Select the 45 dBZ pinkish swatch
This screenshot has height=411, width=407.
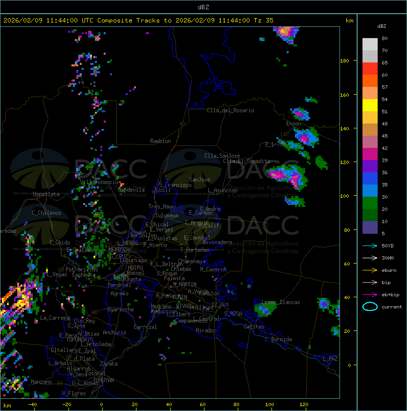(370, 142)
